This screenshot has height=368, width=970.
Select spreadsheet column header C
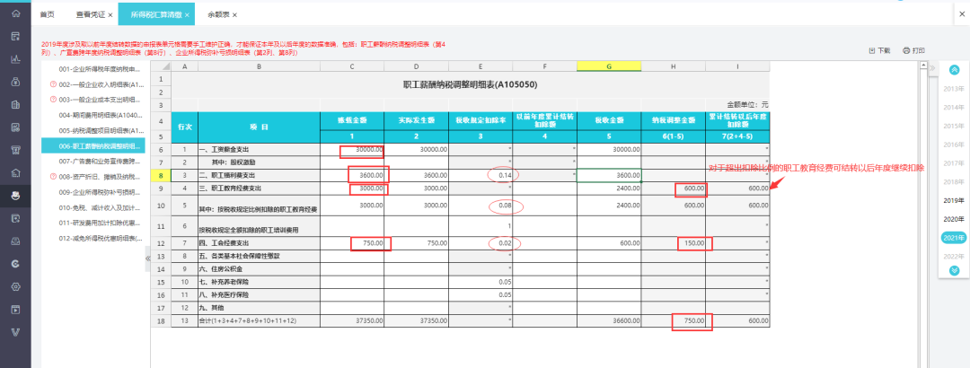click(351, 66)
